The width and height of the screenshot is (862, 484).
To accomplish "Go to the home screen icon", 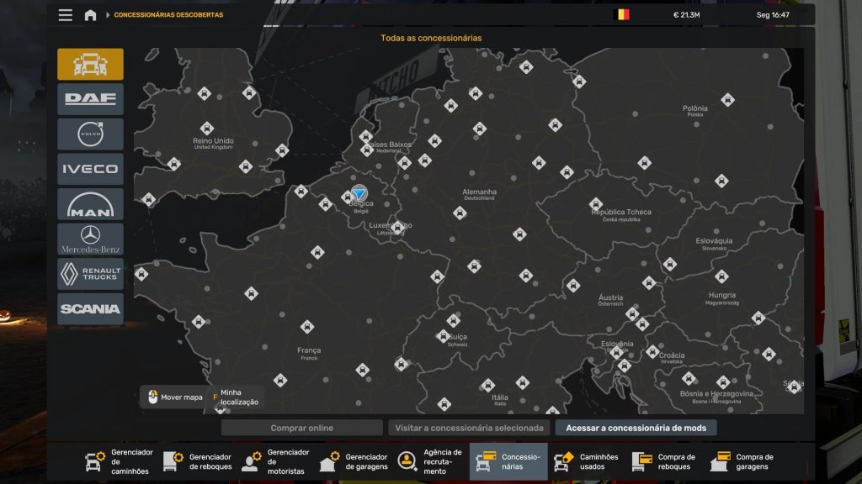I will [x=90, y=15].
